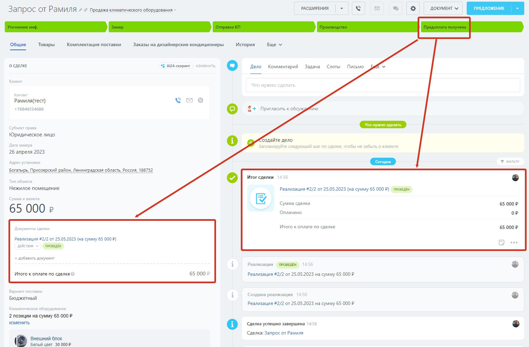This screenshot has width=529, height=347.
Task: Open the chat bubbles icon in top toolbar
Action: point(396,8)
